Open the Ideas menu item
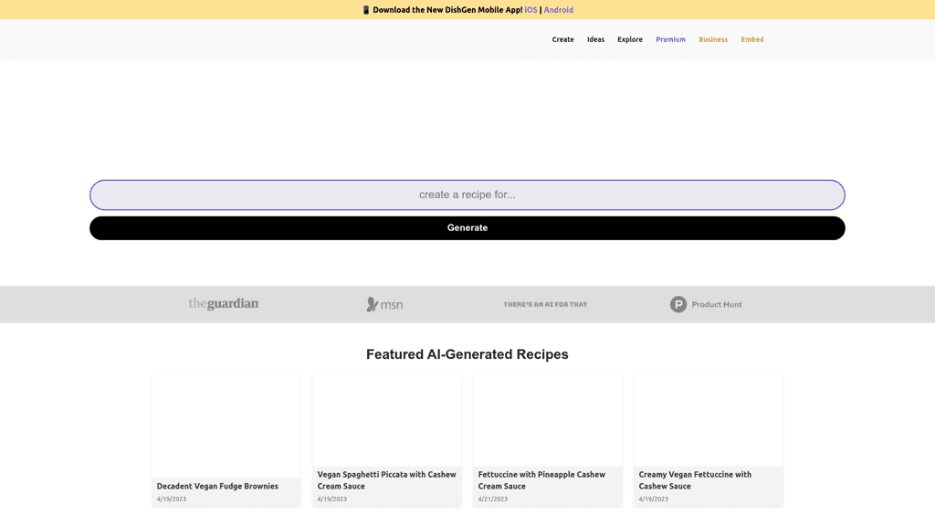This screenshot has height=526, width=935. point(595,39)
